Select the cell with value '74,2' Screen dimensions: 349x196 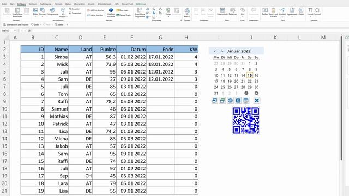[104, 131]
